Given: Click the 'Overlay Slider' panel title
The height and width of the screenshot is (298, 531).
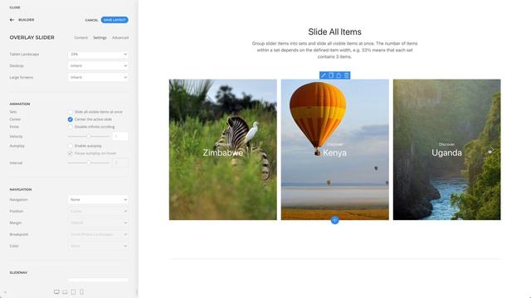Looking at the screenshot, I should [x=32, y=37].
